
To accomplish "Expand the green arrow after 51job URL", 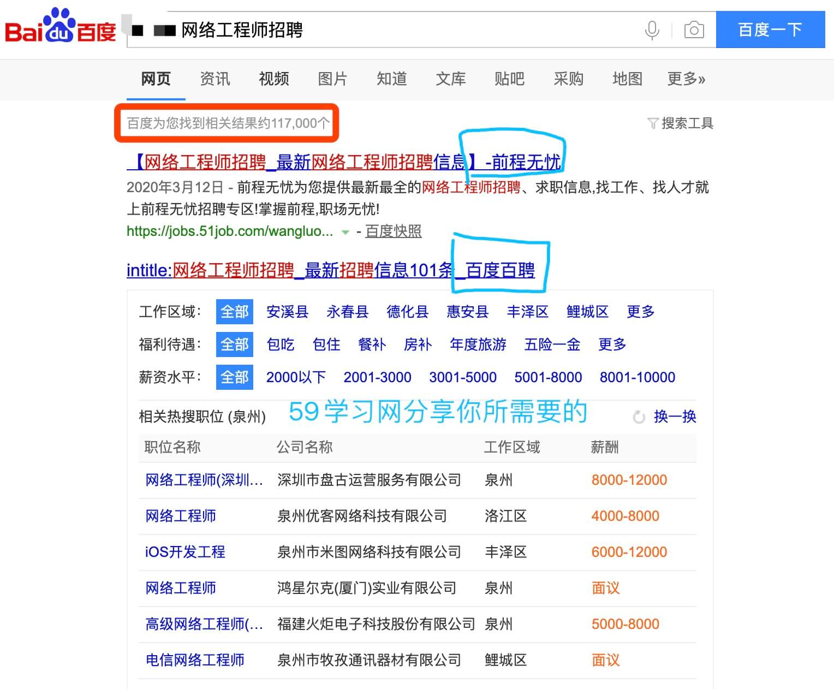I will 345,232.
